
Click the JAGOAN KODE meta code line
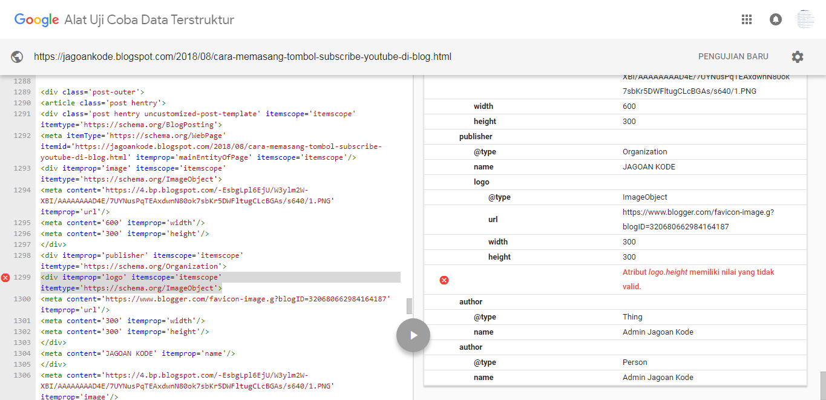[138, 353]
